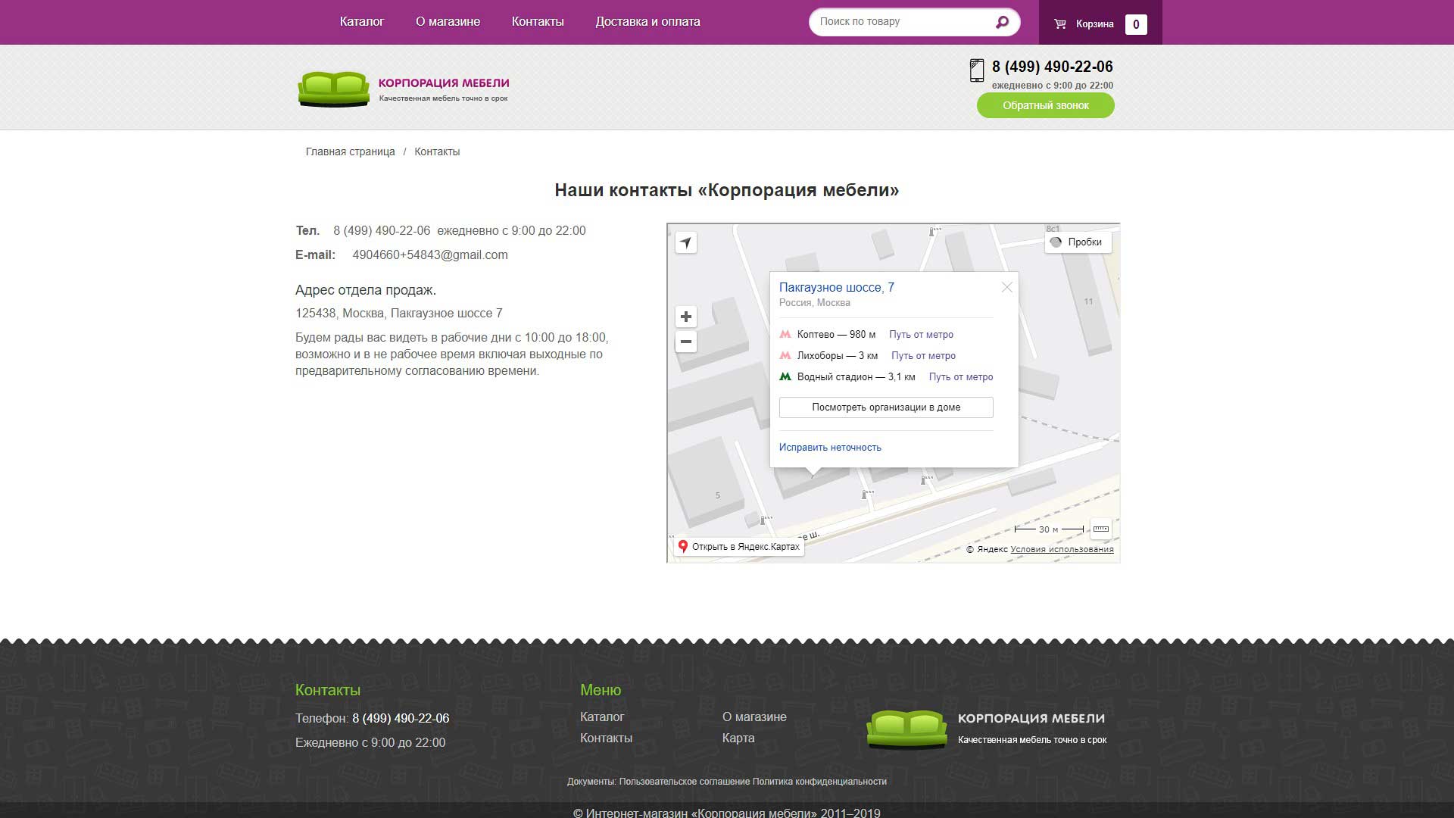Click Посмотреть организации в доме button
Screen dimensions: 1454x818
pos(886,407)
